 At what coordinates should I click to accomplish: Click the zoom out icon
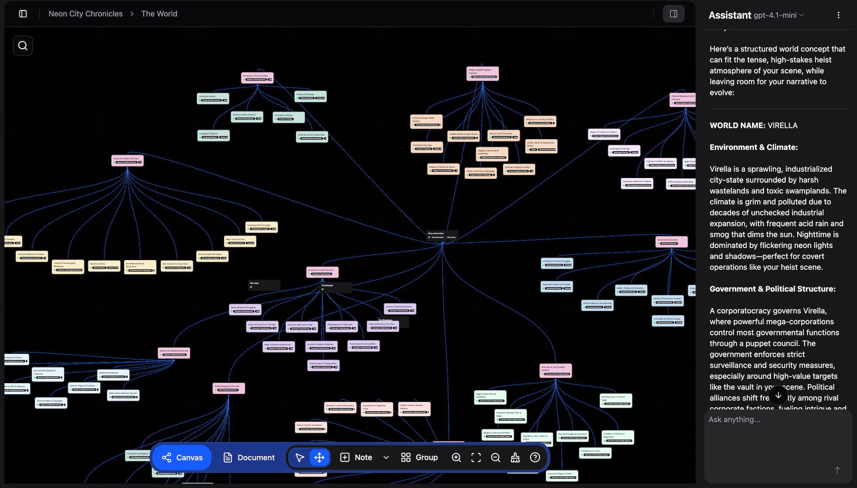pos(495,457)
